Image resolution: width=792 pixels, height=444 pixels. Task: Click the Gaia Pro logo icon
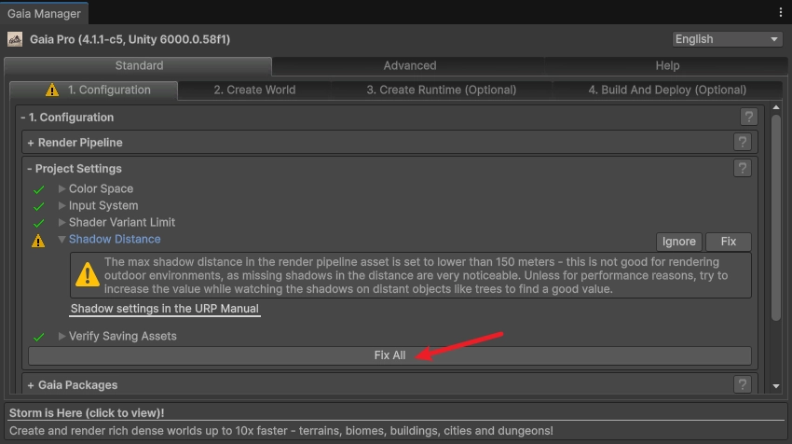tap(15, 39)
